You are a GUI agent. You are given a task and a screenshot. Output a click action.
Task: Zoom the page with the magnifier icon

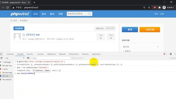point(144,7)
